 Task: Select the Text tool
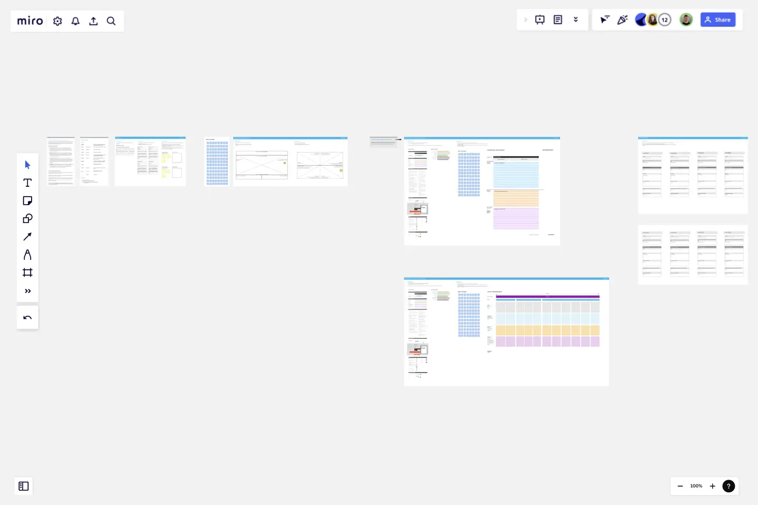coord(27,183)
